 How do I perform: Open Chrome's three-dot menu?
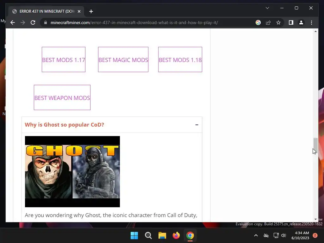(x=311, y=22)
